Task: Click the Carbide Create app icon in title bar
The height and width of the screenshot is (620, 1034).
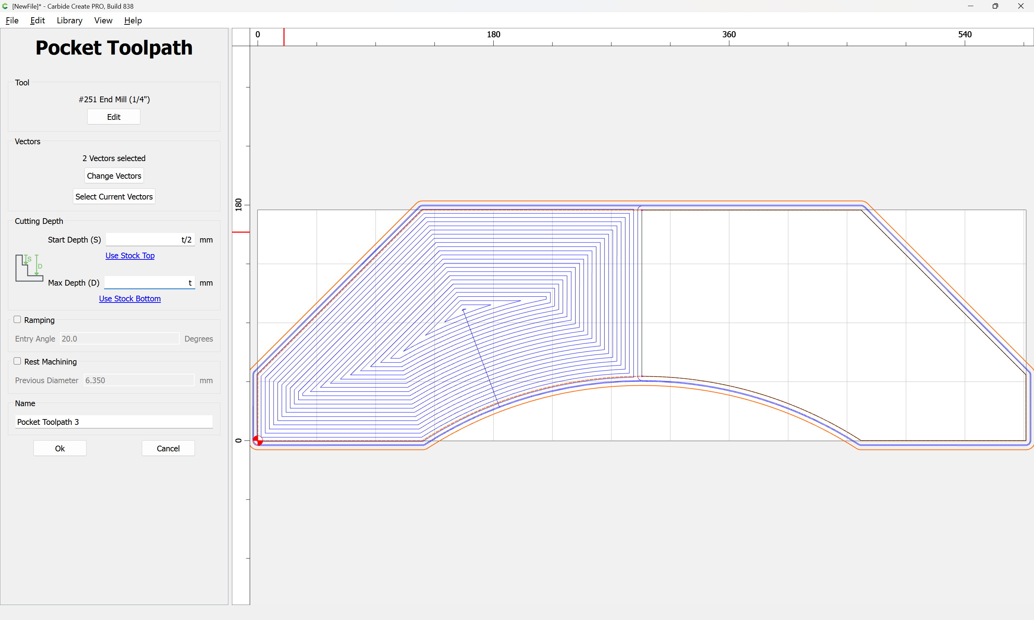Action: 5,6
